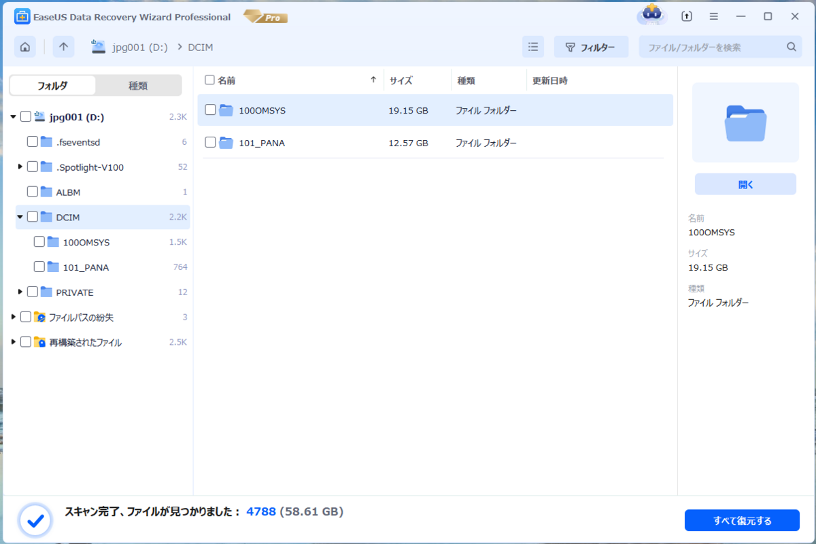
Task: Switch to the 種類 tab
Action: click(x=138, y=86)
